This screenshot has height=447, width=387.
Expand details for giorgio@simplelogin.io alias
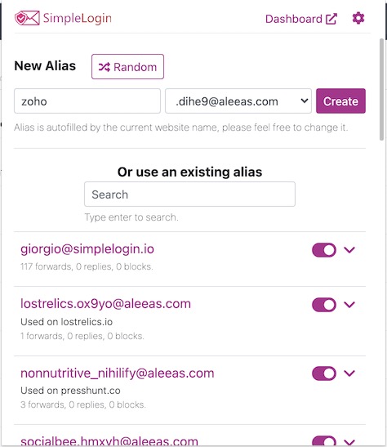point(349,250)
